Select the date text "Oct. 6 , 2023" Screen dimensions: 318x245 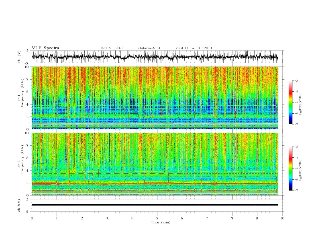tap(112, 48)
